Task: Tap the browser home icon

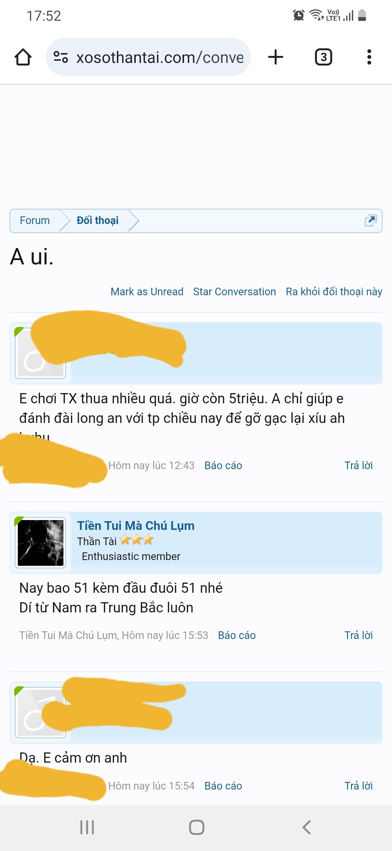Action: tap(23, 57)
